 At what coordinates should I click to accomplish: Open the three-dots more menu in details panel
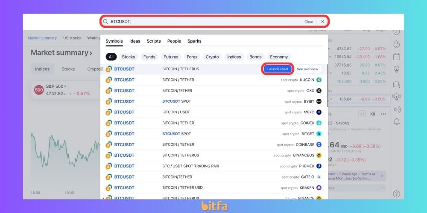[383, 114]
